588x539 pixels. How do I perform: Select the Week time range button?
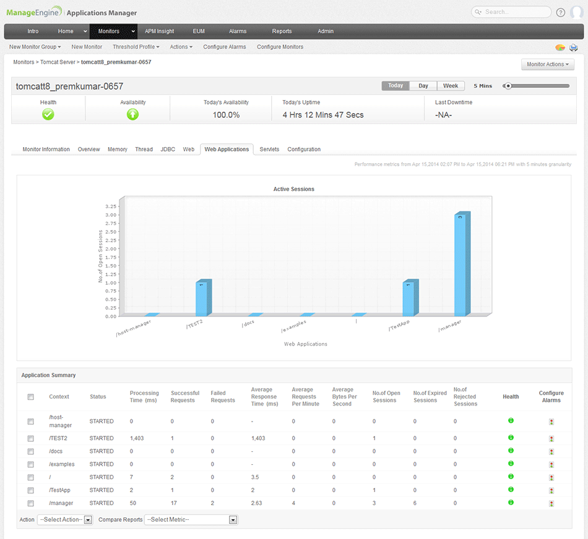tap(451, 86)
